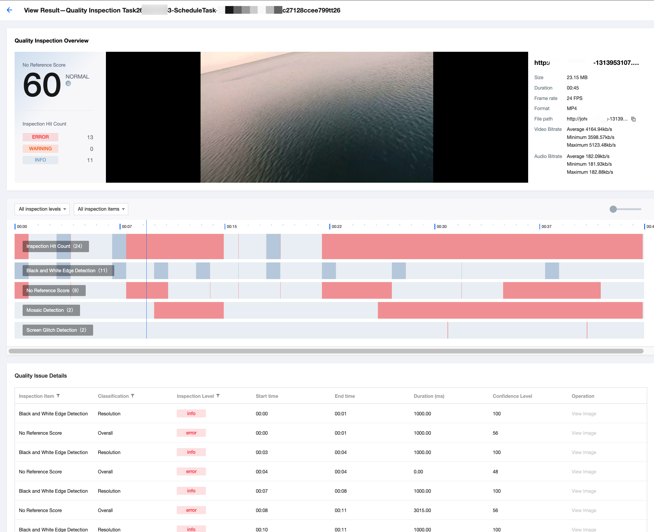Screen dimensions: 654x532
Task: Open All inspection items dropdown
Action: [101, 209]
